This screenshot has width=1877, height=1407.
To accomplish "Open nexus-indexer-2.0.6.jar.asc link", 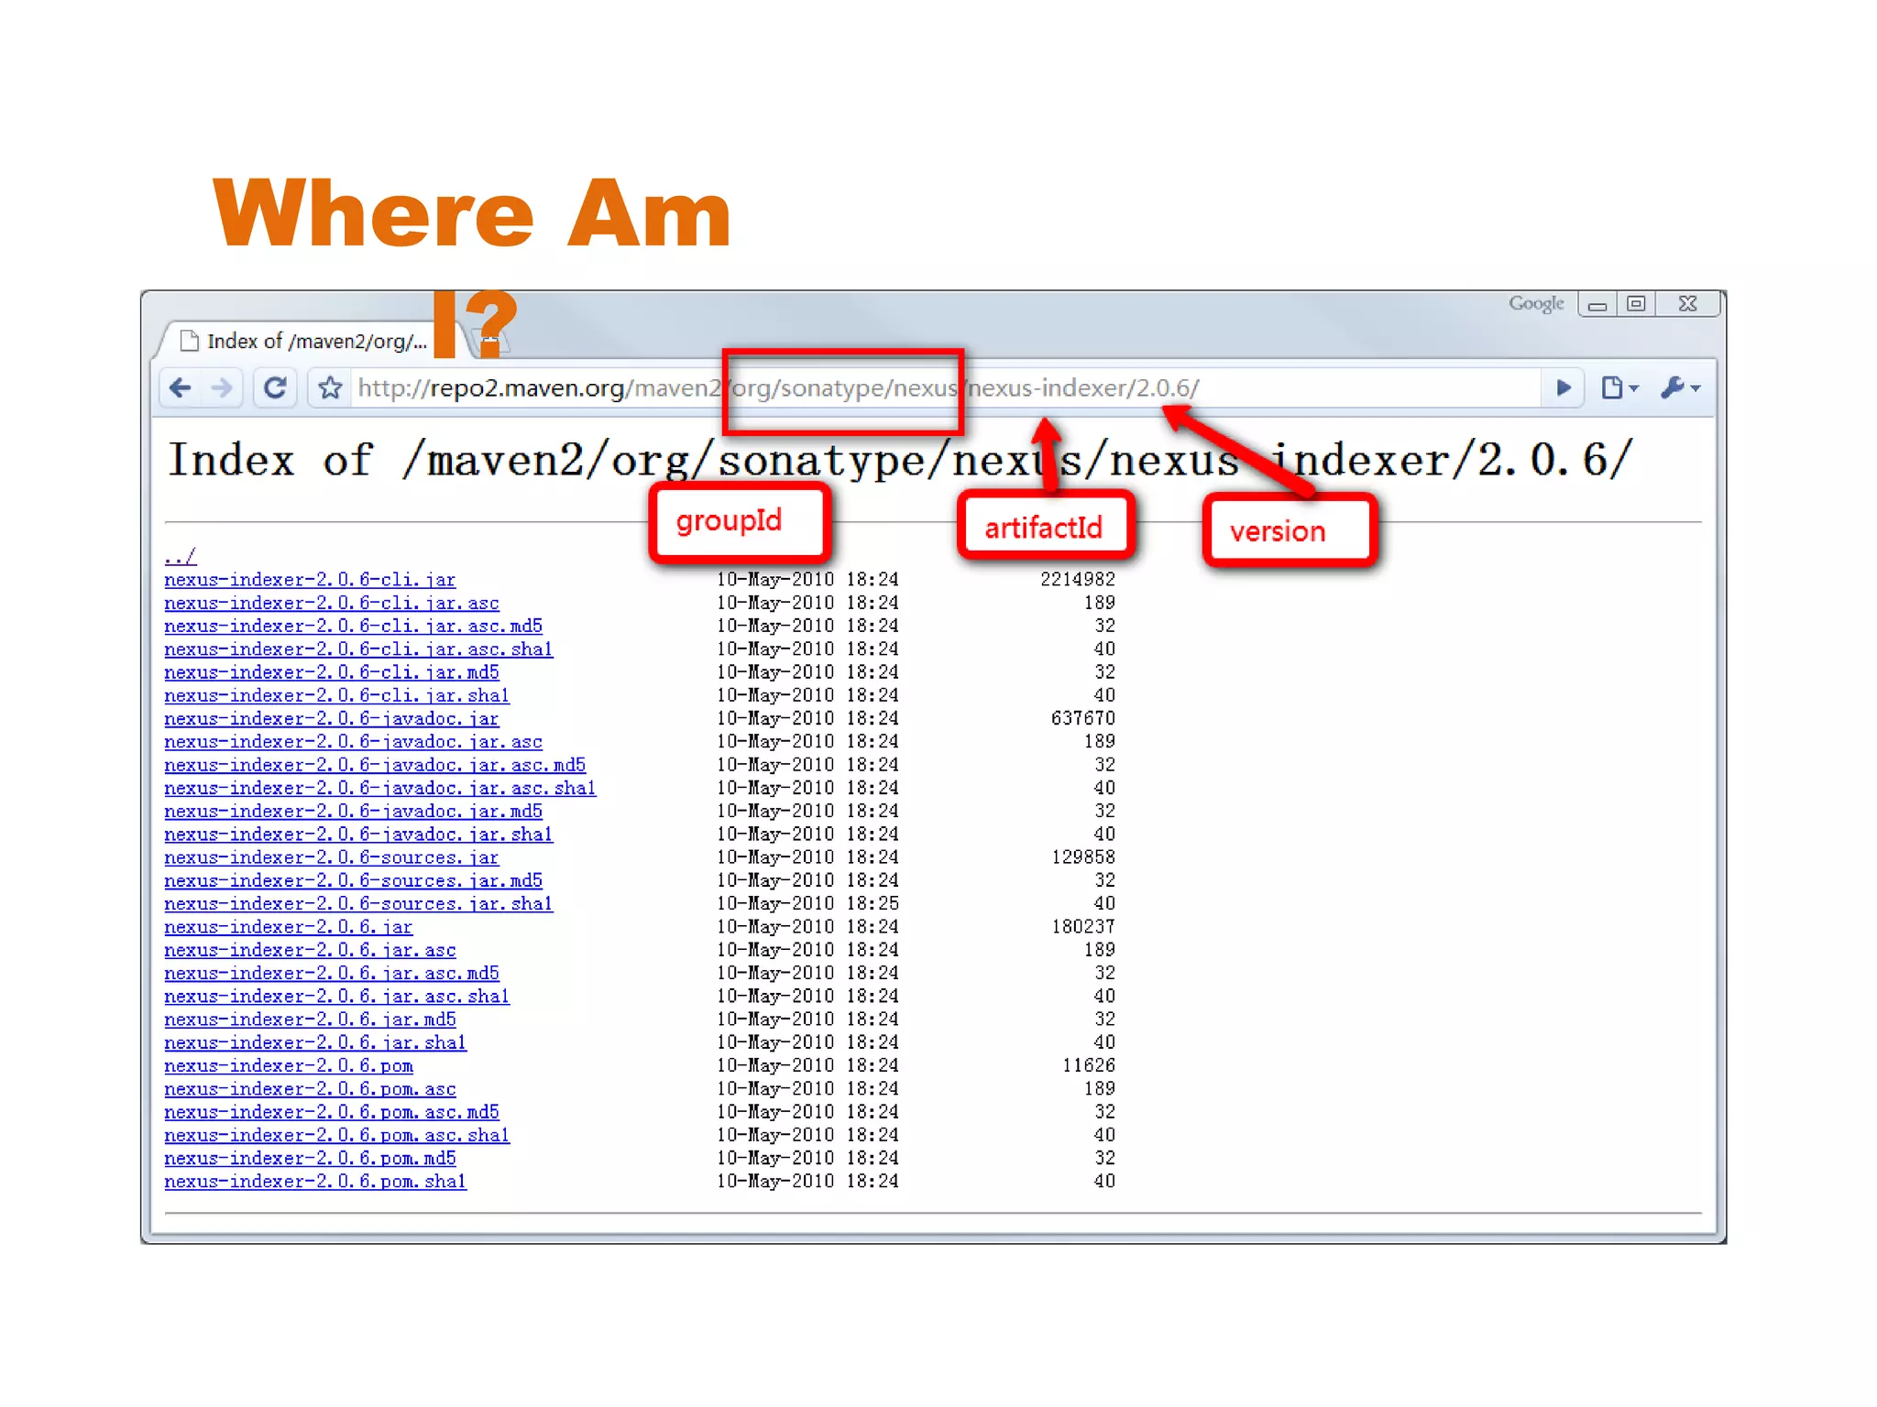I will 310,950.
